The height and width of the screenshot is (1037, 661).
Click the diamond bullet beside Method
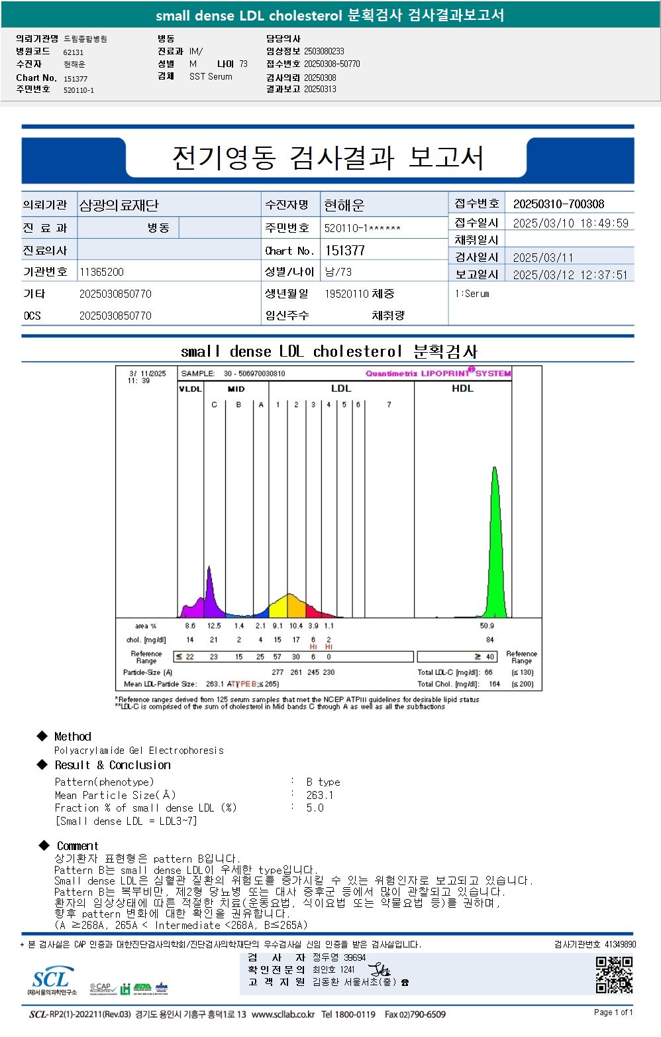[42, 736]
